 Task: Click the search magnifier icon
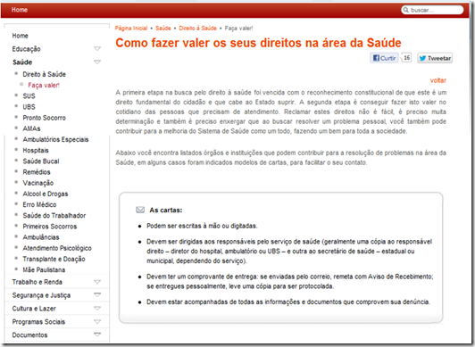(x=405, y=10)
